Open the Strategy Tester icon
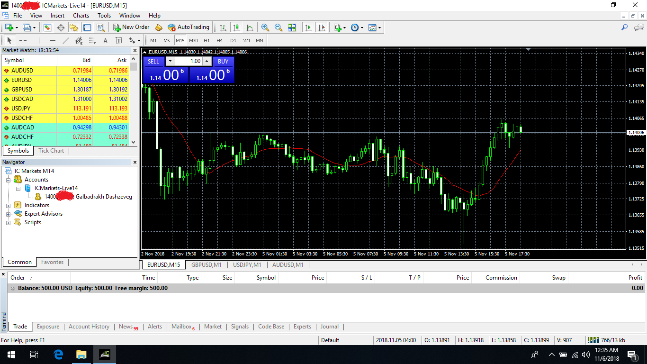Screen dimensions: 647x364 [100, 27]
